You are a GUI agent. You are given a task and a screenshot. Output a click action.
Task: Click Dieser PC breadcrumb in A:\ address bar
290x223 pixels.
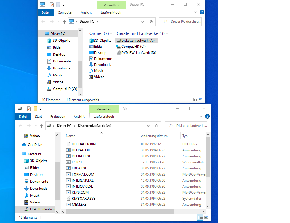point(64,126)
